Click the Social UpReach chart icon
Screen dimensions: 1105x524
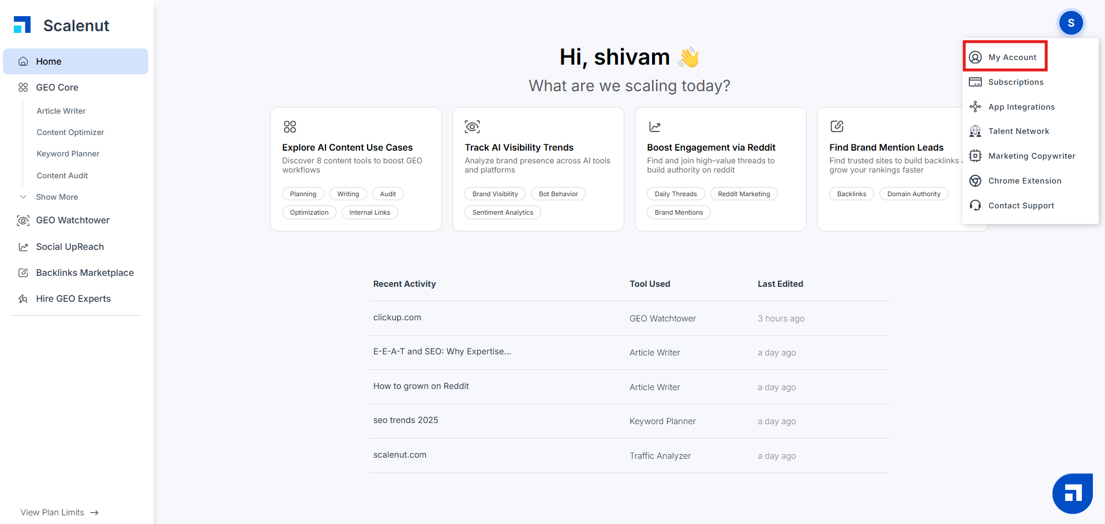click(23, 247)
